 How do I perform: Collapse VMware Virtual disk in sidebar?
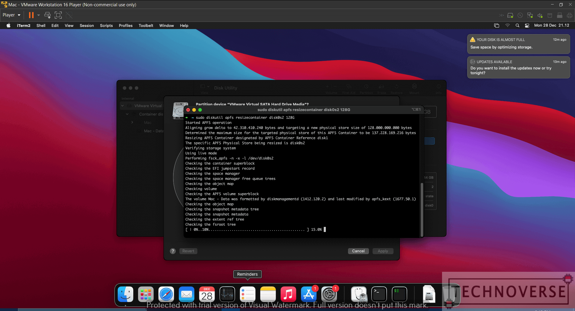pyautogui.click(x=122, y=106)
